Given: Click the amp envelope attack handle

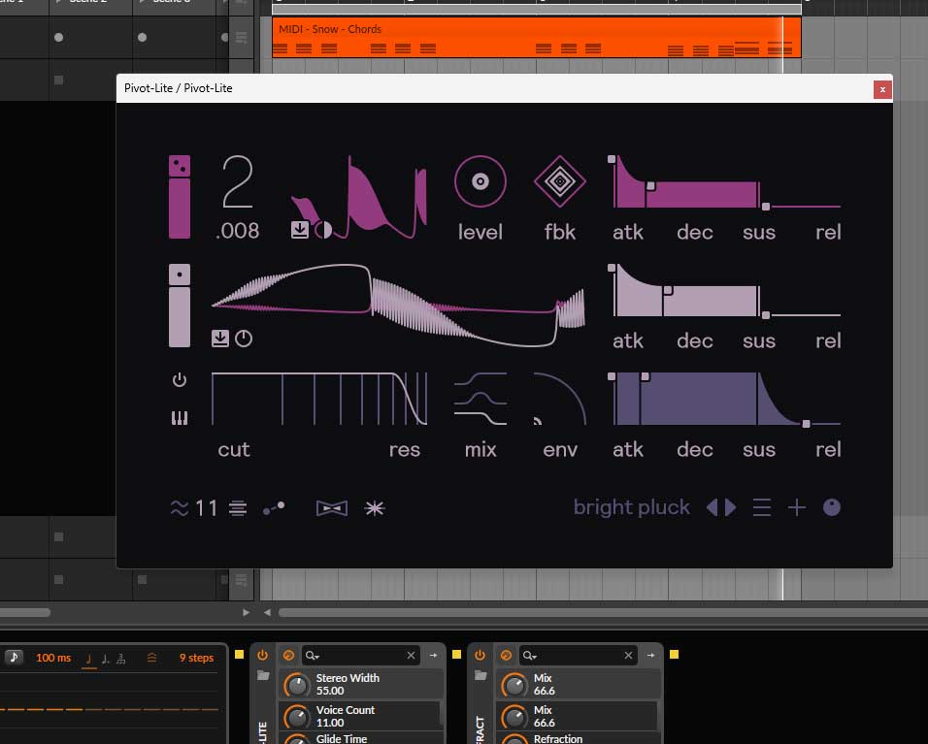Looking at the screenshot, I should pos(612,159).
